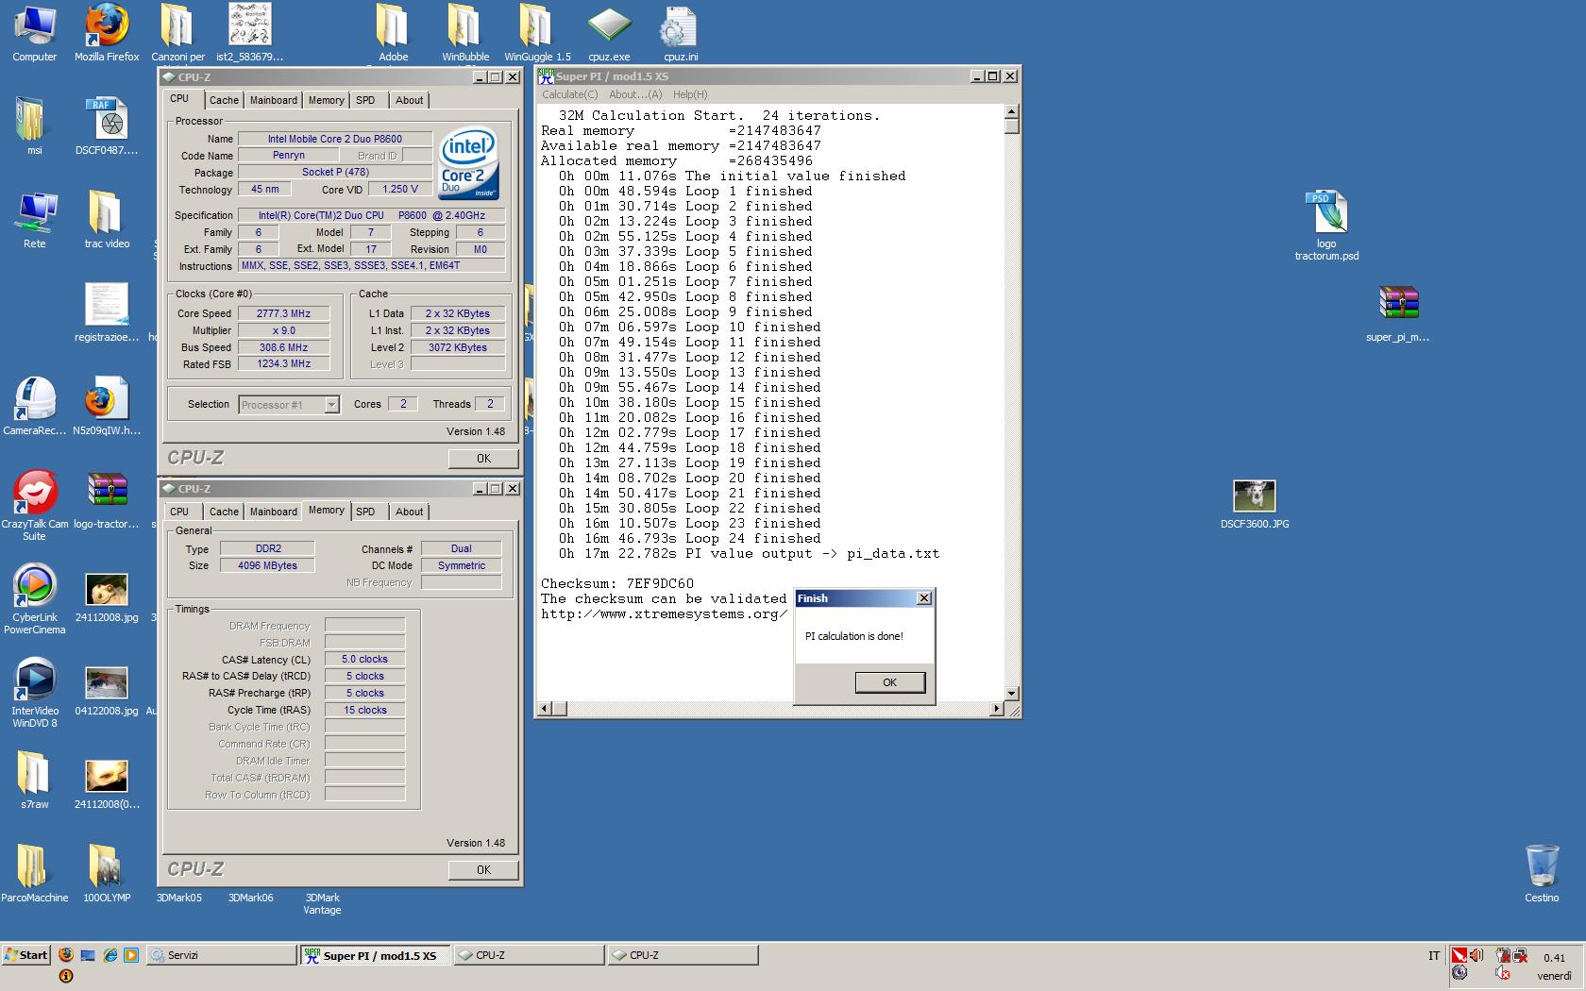Switch to SPD tab in lower CPU-Z window

click(365, 512)
